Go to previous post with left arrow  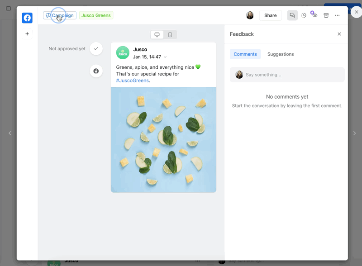point(10,133)
